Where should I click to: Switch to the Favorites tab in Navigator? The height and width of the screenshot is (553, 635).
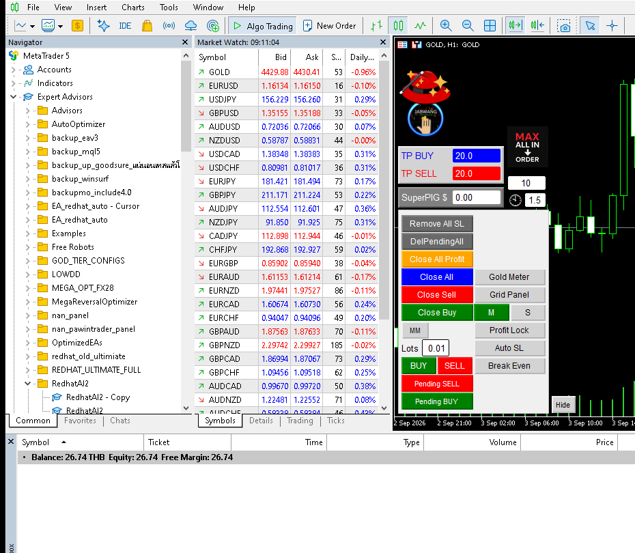[80, 421]
